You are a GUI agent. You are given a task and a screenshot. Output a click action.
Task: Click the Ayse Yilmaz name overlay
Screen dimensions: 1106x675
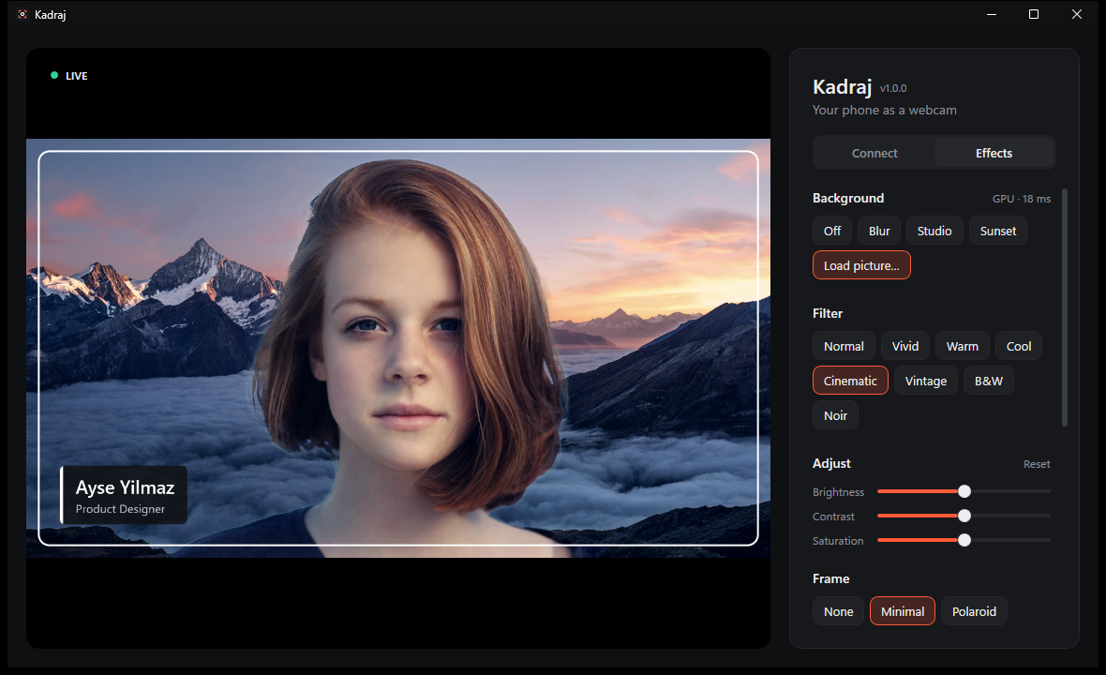click(x=124, y=495)
